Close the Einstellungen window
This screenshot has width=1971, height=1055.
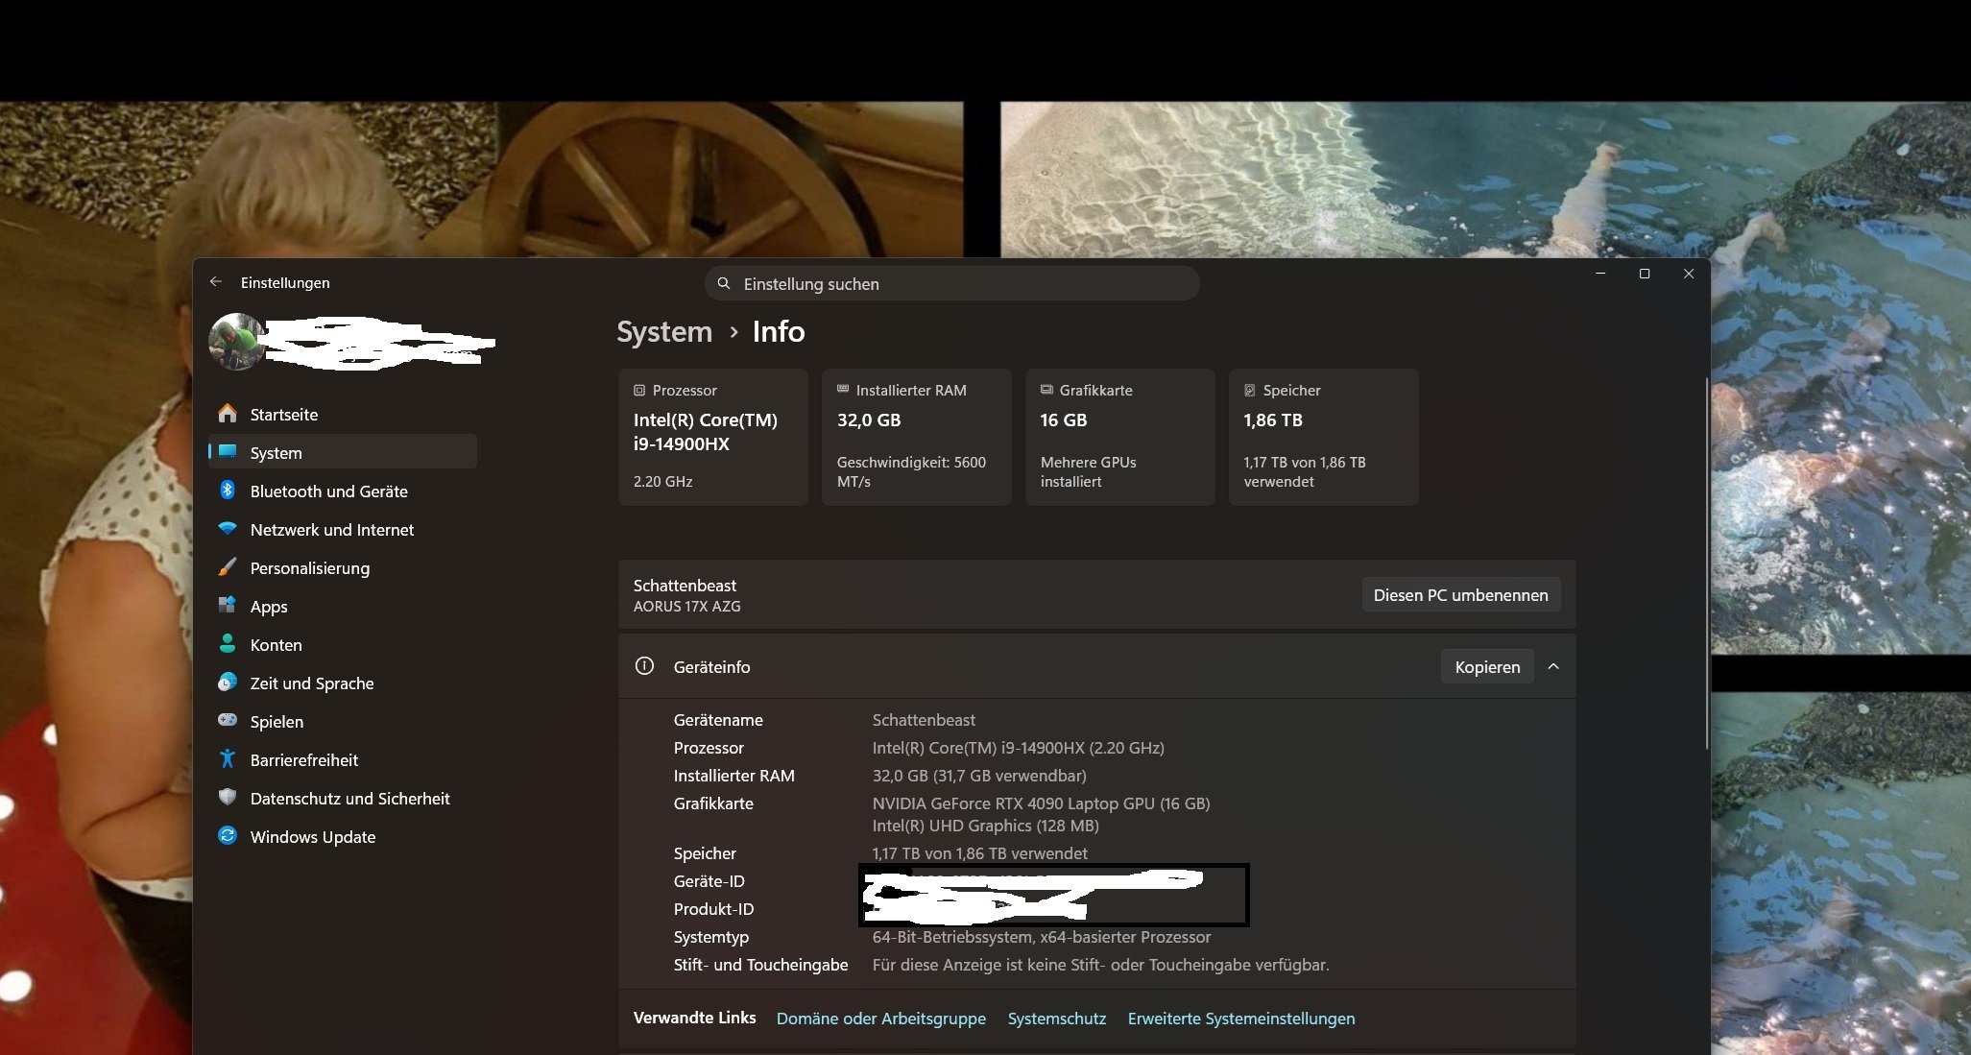pyautogui.click(x=1689, y=274)
